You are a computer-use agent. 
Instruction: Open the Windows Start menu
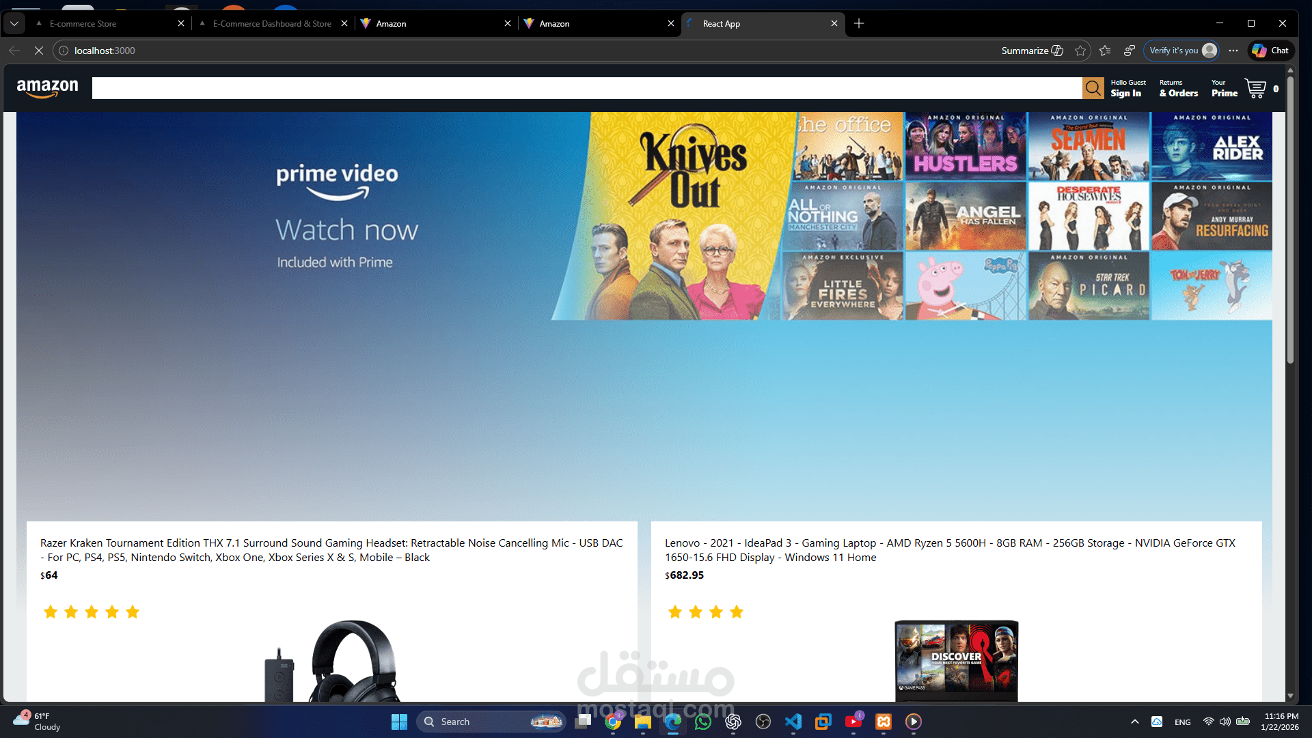(x=399, y=722)
